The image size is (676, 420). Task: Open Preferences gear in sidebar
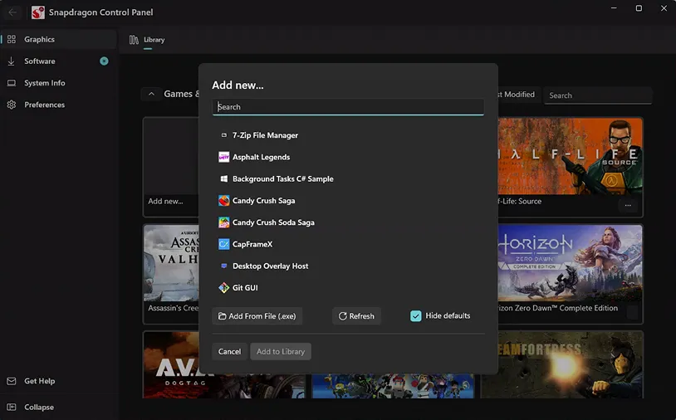[44, 105]
